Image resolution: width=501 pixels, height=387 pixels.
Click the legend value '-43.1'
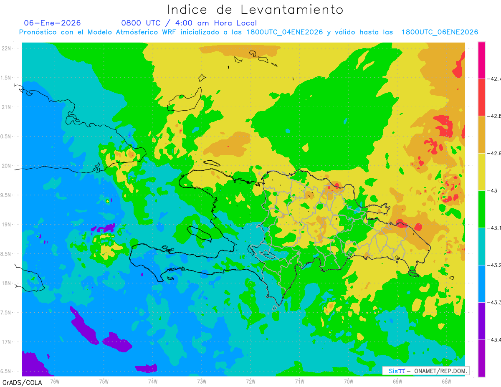point(494,228)
